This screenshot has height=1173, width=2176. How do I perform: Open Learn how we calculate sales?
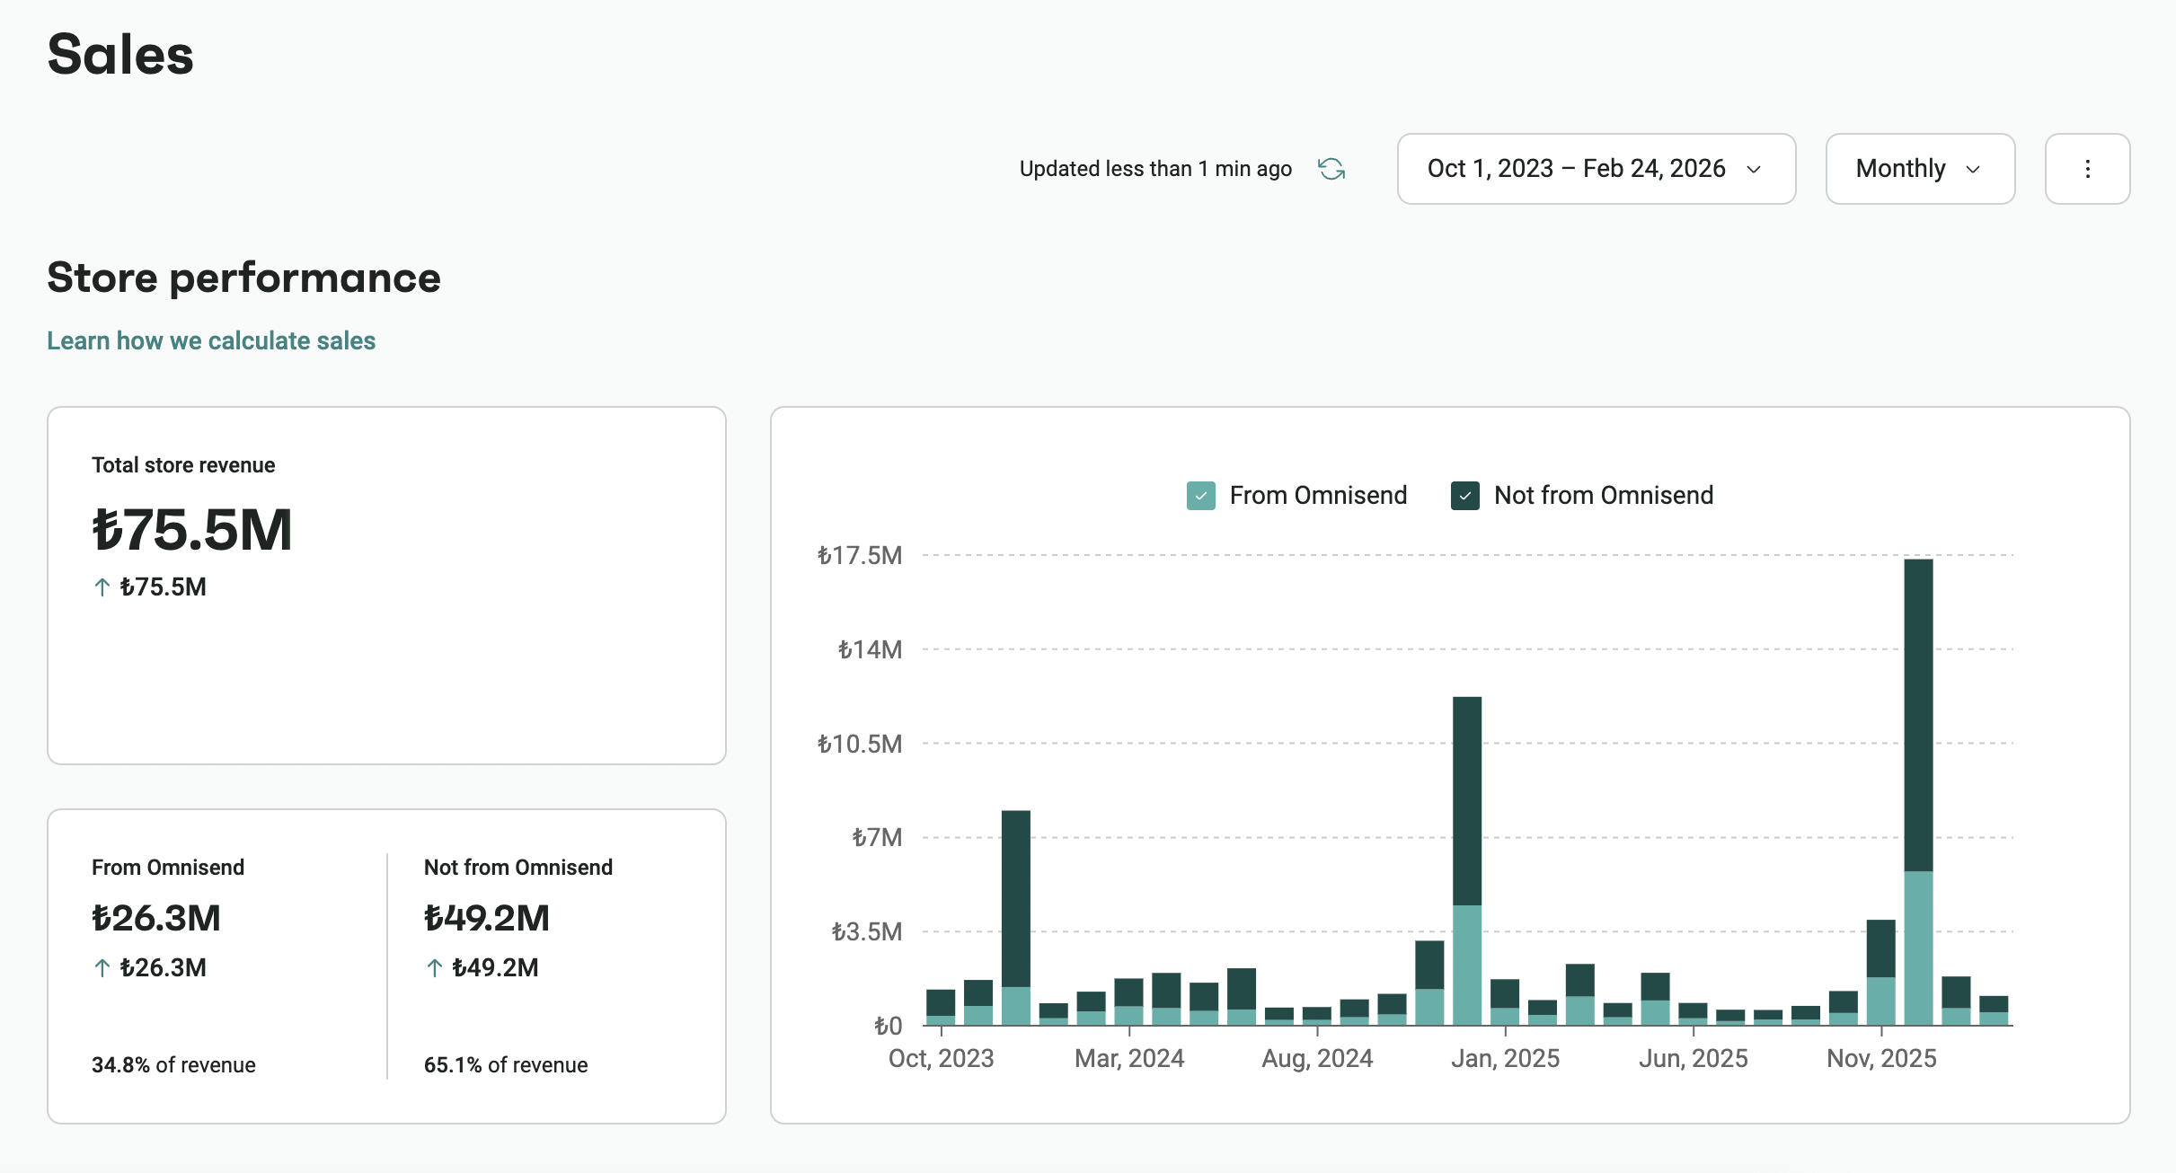coord(211,340)
